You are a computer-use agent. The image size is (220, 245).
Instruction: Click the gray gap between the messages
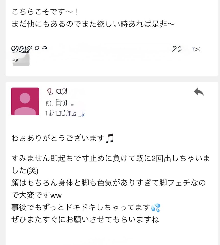click(x=110, y=79)
